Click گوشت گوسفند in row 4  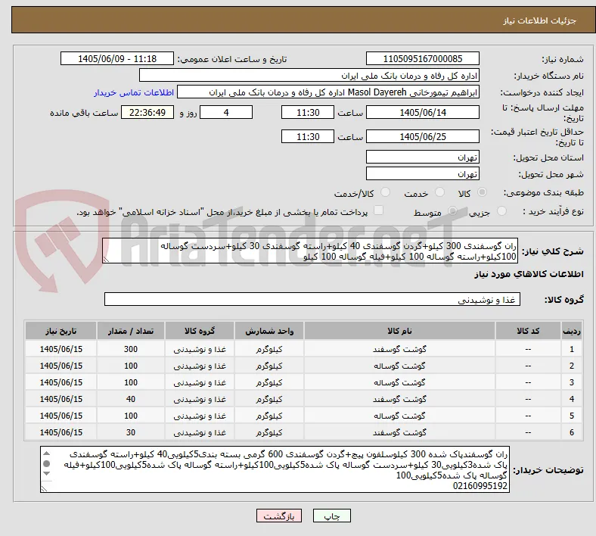(x=399, y=399)
